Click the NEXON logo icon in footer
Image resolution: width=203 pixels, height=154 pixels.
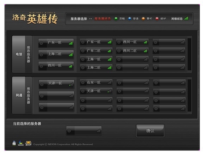click(21, 143)
